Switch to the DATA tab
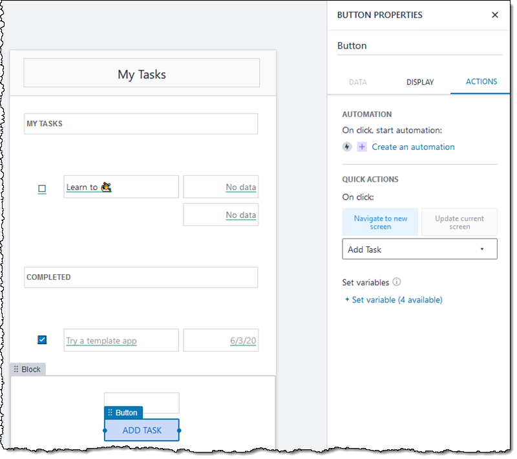The height and width of the screenshot is (459, 517). tap(357, 82)
